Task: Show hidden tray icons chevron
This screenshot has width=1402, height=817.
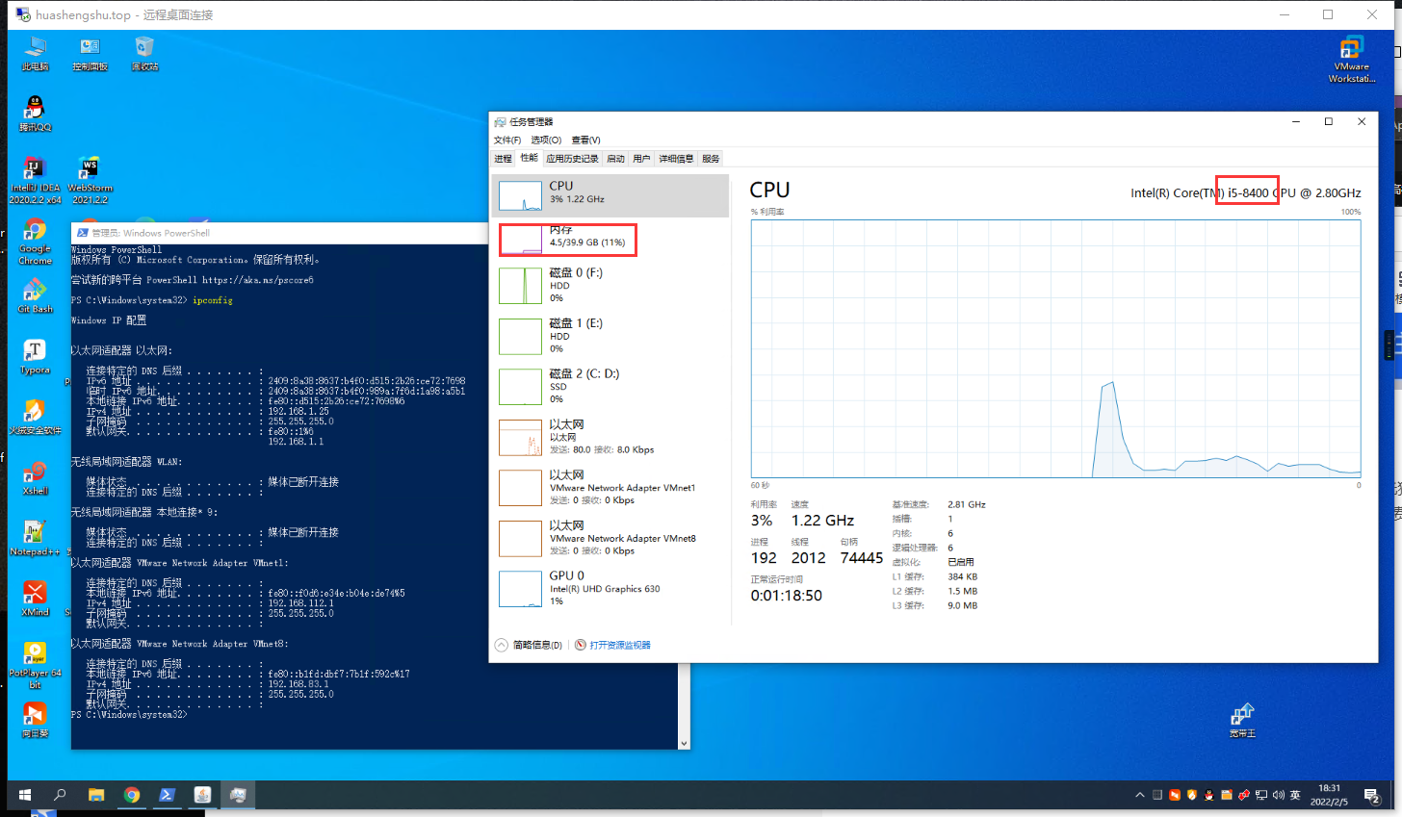Action: (x=1140, y=795)
